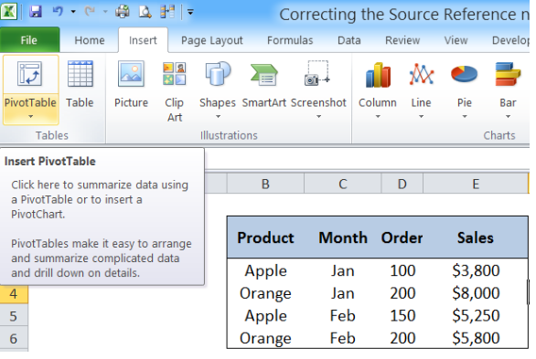This screenshot has width=536, height=359.
Task: Click the Quick Print icon
Action: click(x=122, y=12)
